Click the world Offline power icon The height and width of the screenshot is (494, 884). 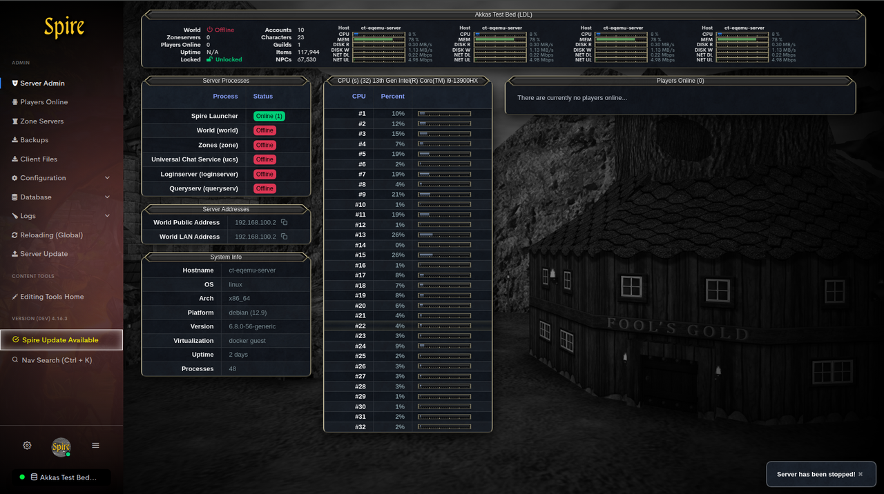point(209,30)
